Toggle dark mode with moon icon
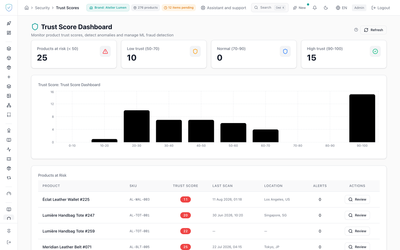This screenshot has width=400, height=250. click(326, 8)
